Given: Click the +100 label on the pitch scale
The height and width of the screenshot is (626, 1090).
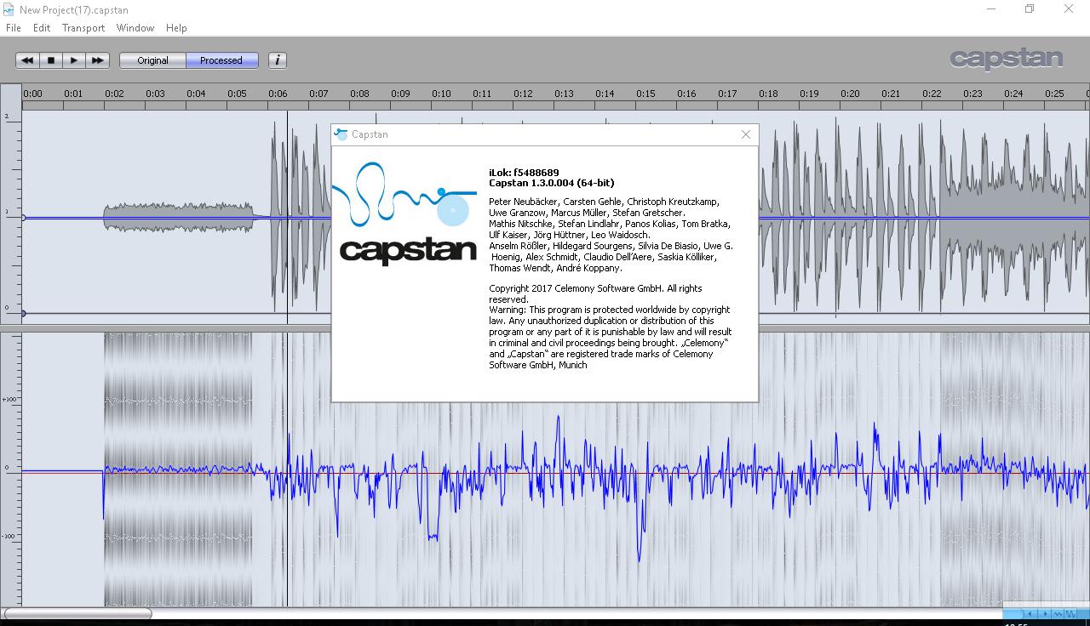Looking at the screenshot, I should tap(9, 399).
